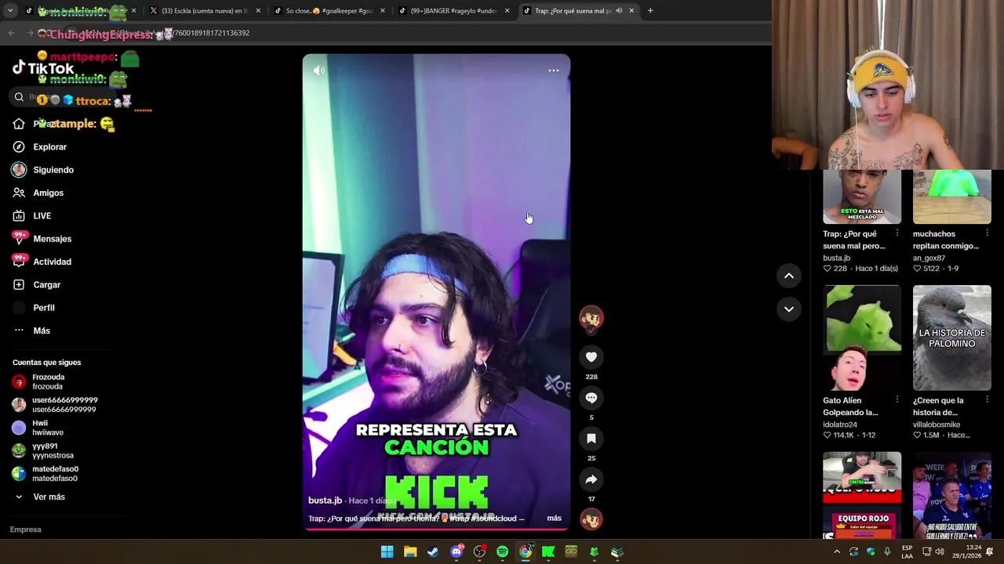Like the video with heart icon
The height and width of the screenshot is (564, 1004).
click(591, 357)
